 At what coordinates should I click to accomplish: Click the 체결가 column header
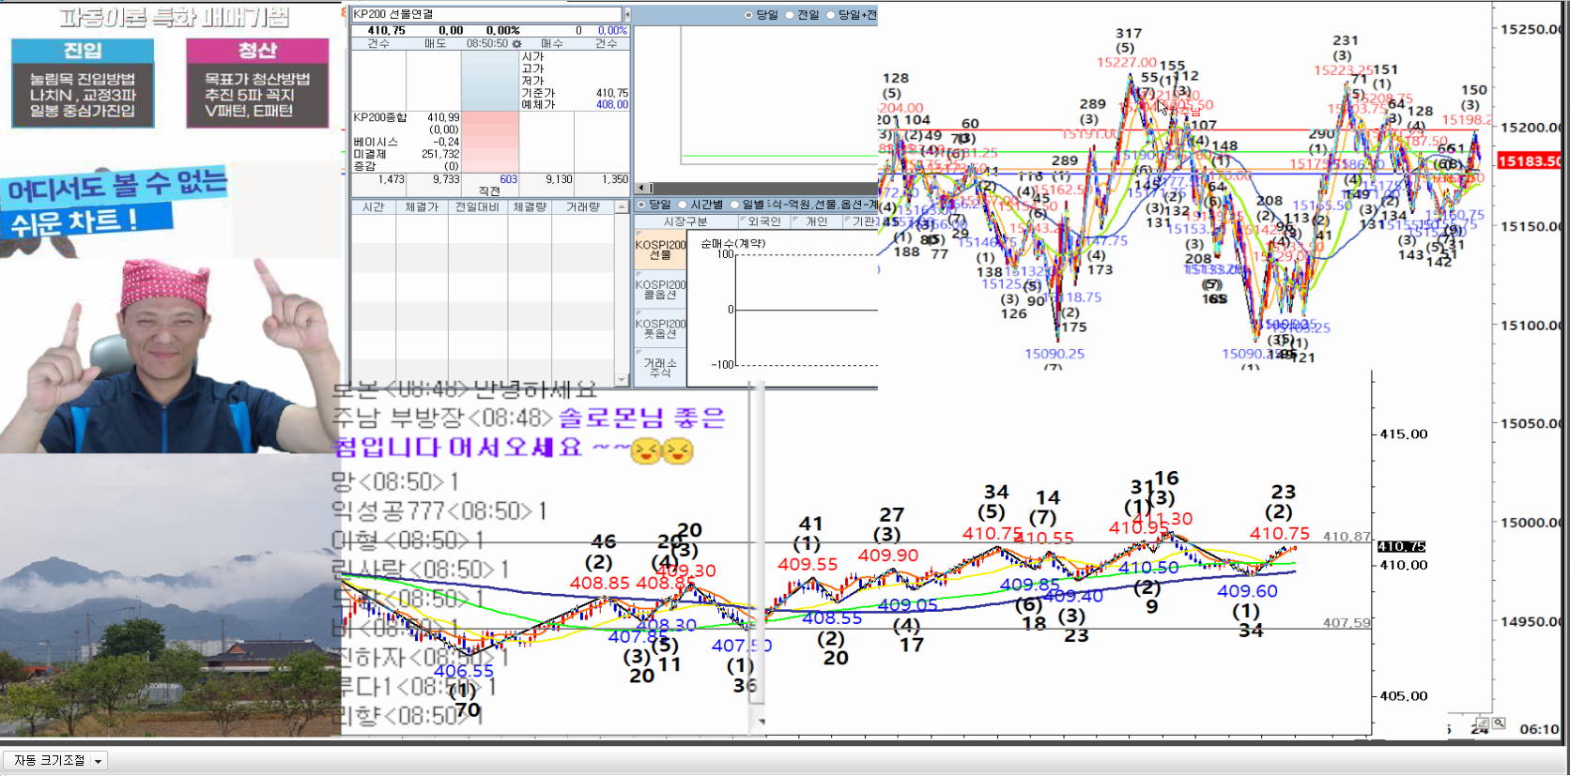point(422,207)
